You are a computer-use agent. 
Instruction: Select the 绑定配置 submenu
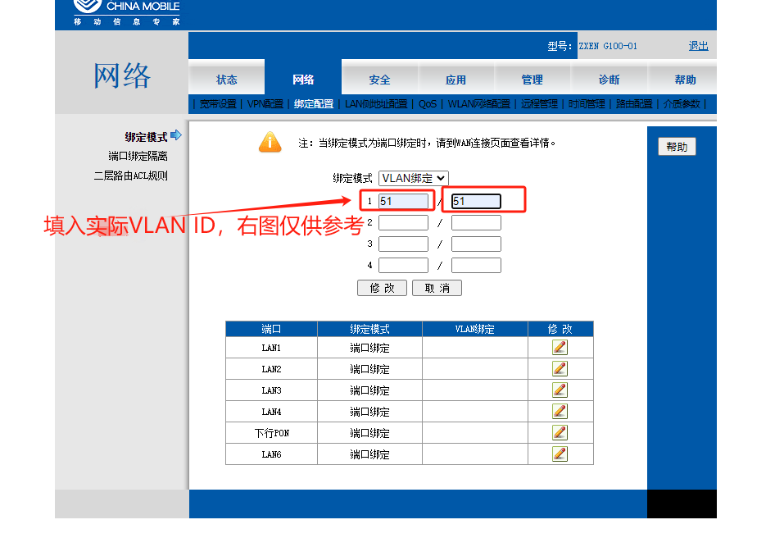(x=314, y=104)
